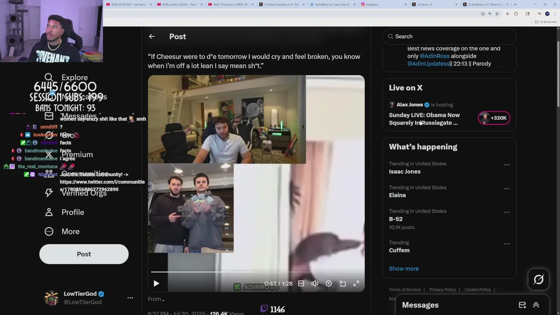Open Alex Jones Sunday LIVE broadcast
Viewport: 560px width, 315px height.
pos(424,119)
